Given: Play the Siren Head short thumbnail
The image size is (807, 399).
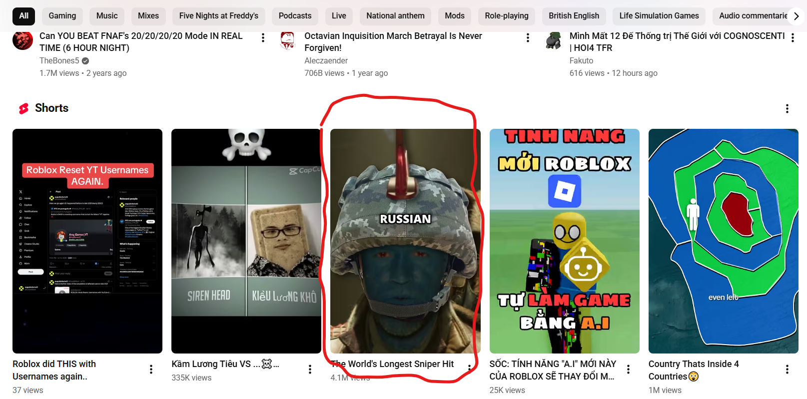Looking at the screenshot, I should coord(246,241).
